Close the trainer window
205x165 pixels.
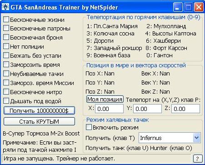click(199, 7)
